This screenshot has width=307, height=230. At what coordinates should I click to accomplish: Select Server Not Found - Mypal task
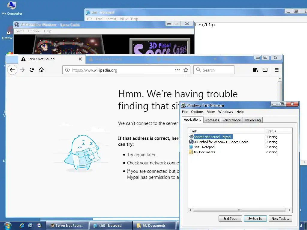pos(240,137)
